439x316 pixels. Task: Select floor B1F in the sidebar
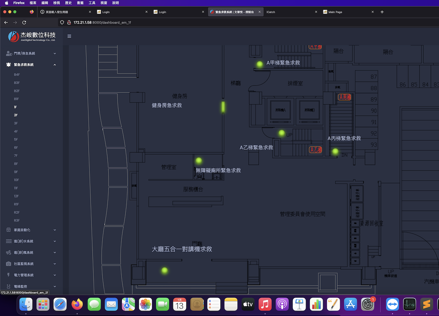click(x=17, y=99)
